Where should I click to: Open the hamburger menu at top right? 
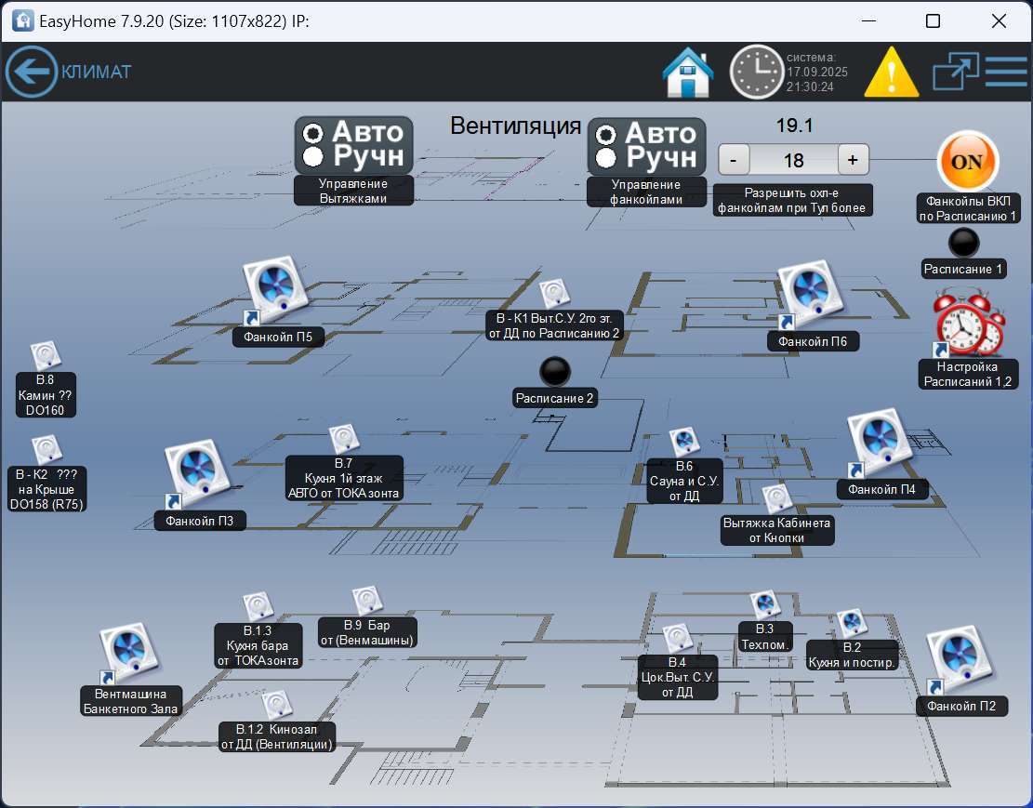(1005, 72)
